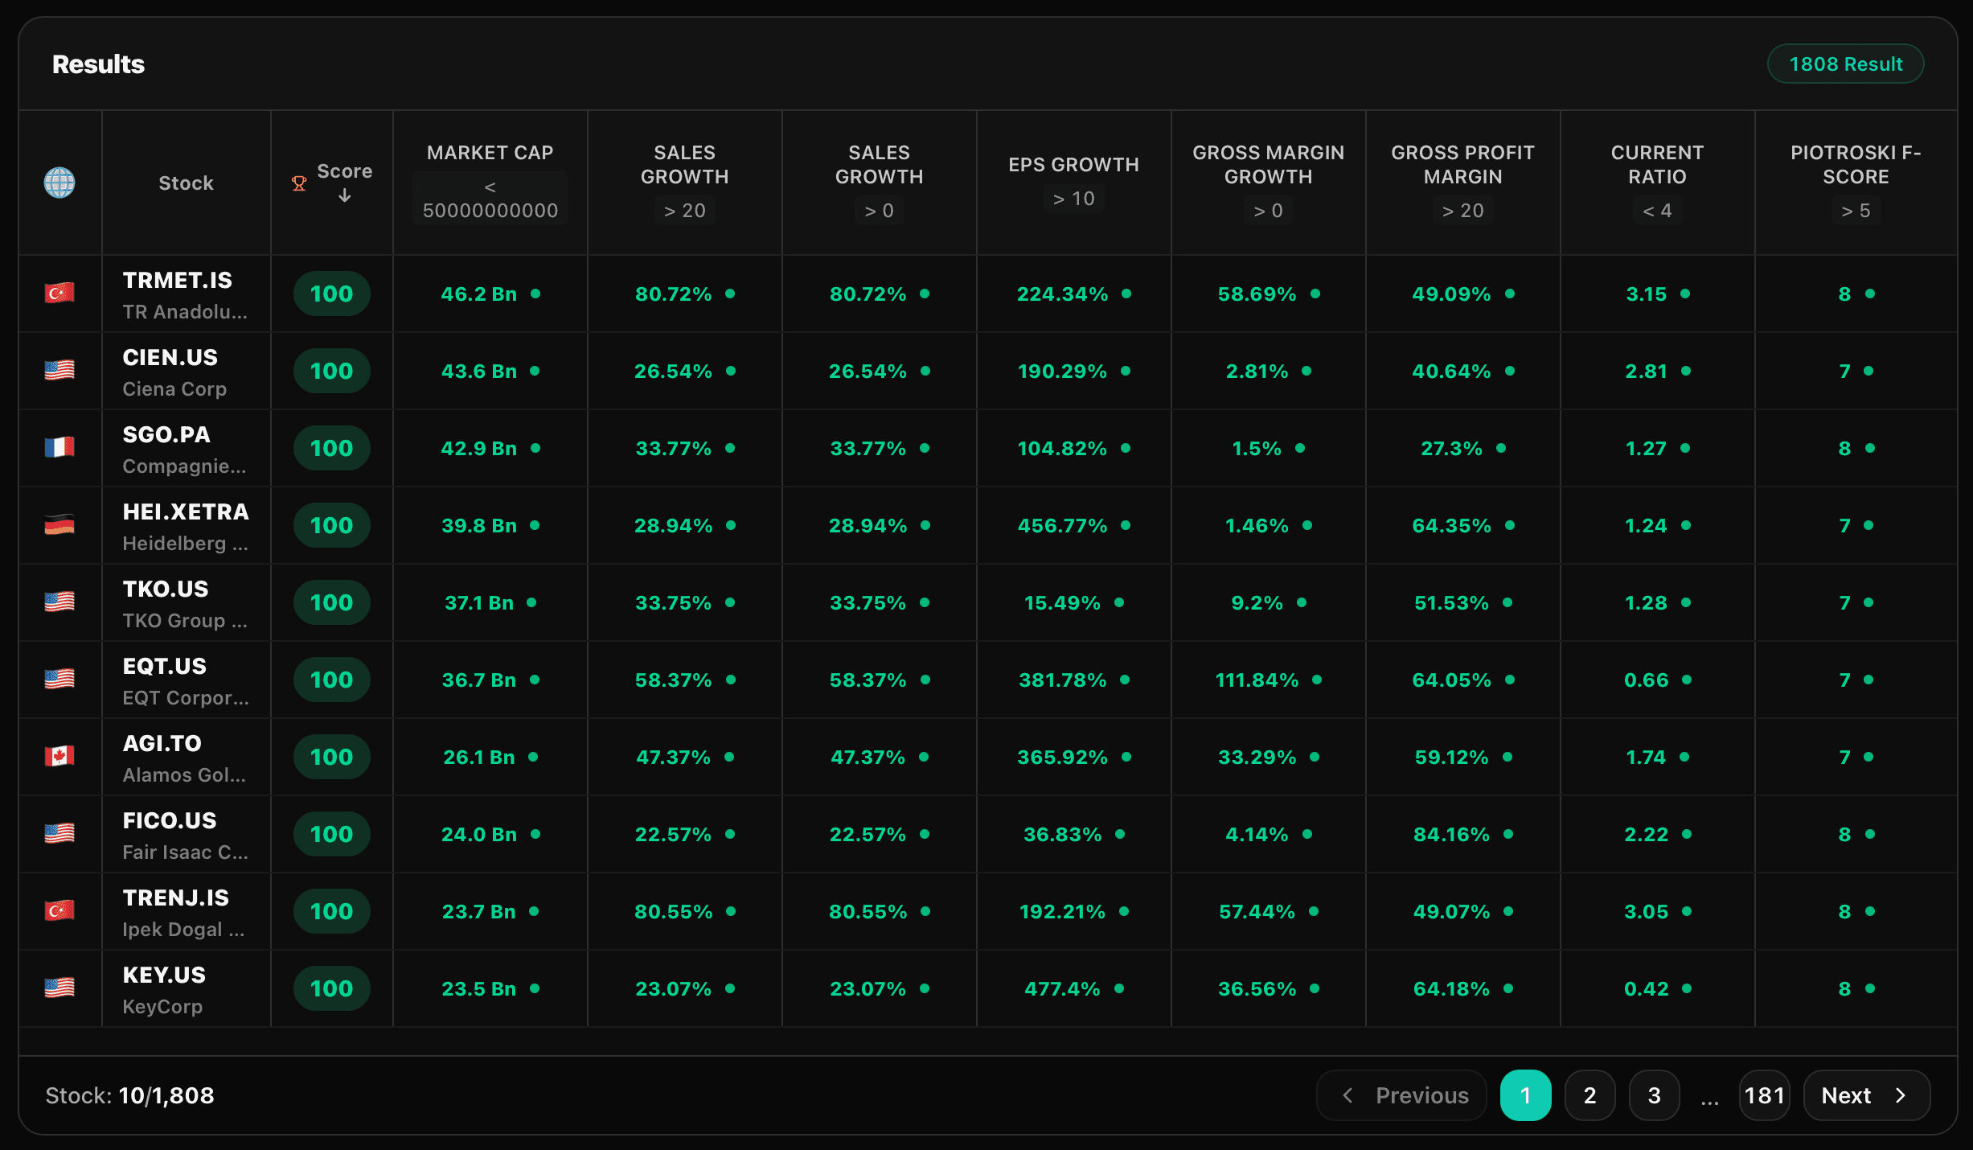1973x1150 pixels.
Task: Click the US flag in FICO.US row
Action: [59, 833]
